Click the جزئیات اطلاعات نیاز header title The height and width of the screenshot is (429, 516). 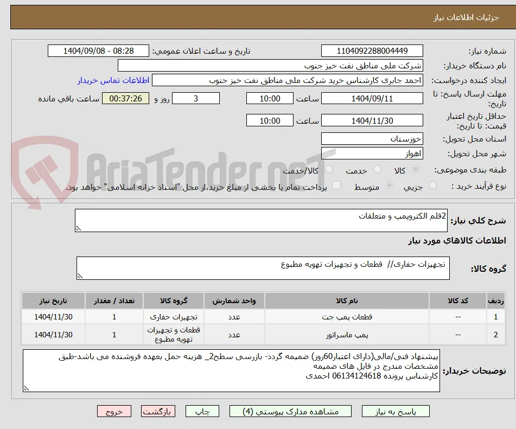pyautogui.click(x=466, y=17)
